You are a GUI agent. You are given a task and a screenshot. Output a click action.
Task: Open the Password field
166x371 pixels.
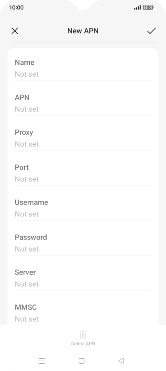point(83,243)
